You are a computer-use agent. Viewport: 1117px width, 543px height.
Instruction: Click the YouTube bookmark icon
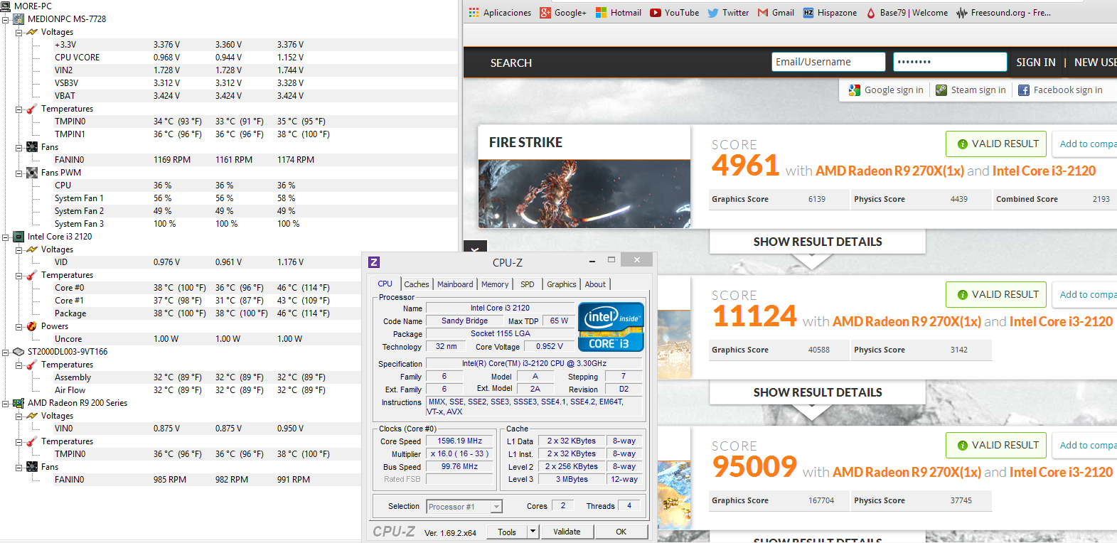point(656,13)
